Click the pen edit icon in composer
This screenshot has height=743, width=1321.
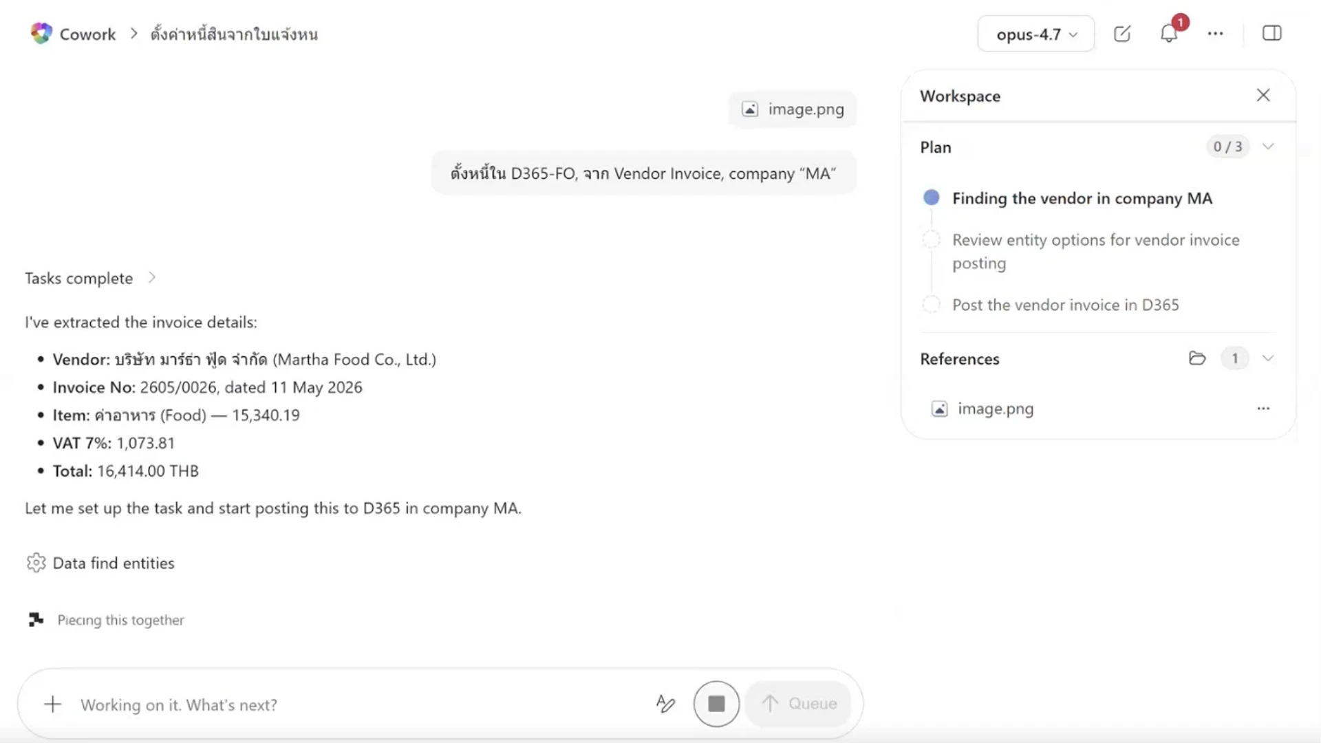665,704
